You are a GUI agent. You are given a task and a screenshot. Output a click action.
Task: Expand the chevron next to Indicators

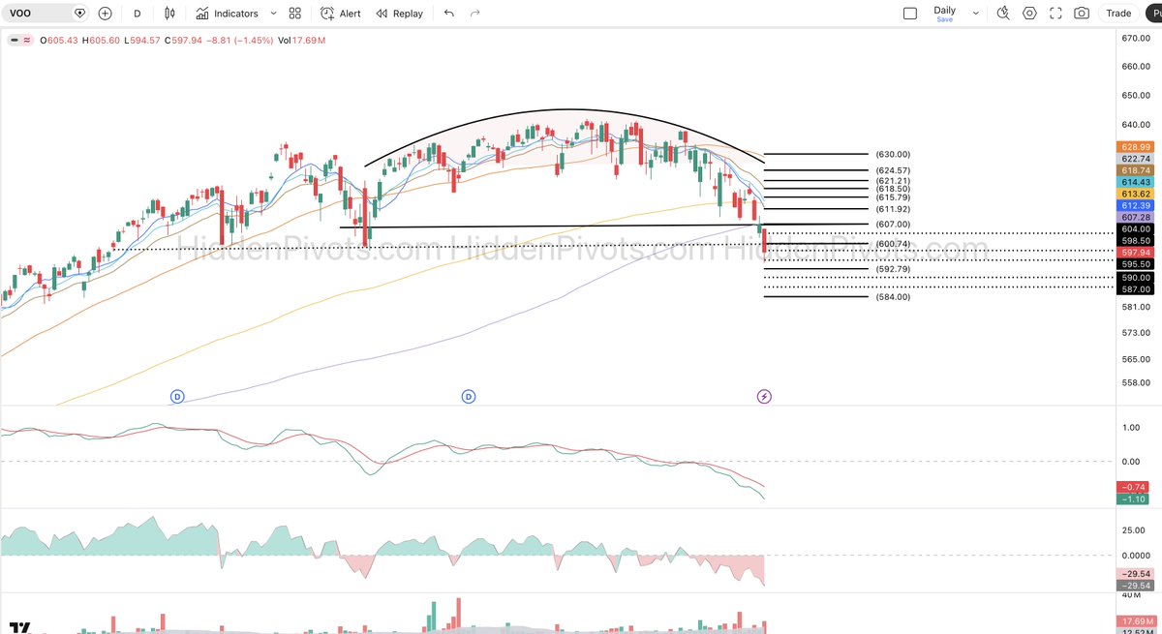273,14
